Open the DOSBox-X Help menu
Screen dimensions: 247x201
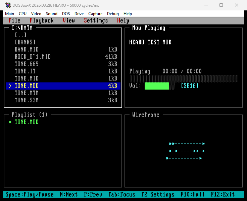[128, 14]
